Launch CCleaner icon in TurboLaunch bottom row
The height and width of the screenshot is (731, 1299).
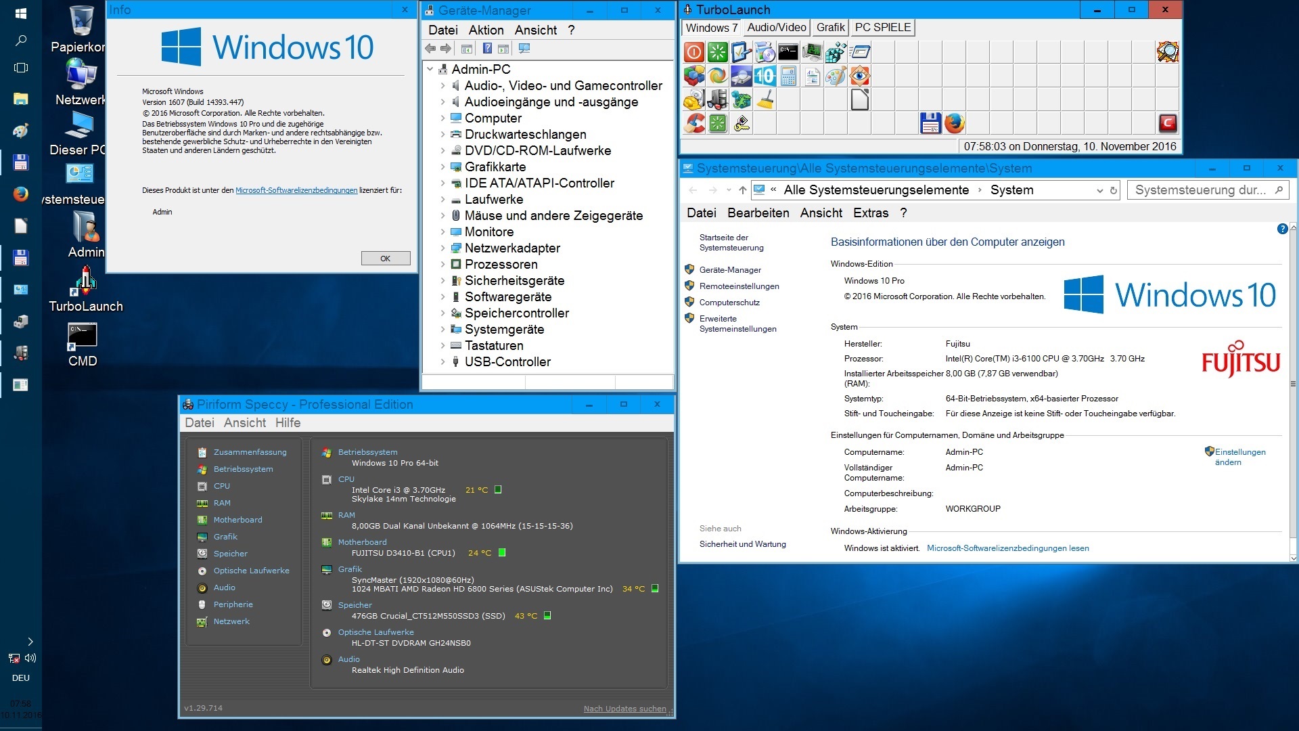click(693, 123)
